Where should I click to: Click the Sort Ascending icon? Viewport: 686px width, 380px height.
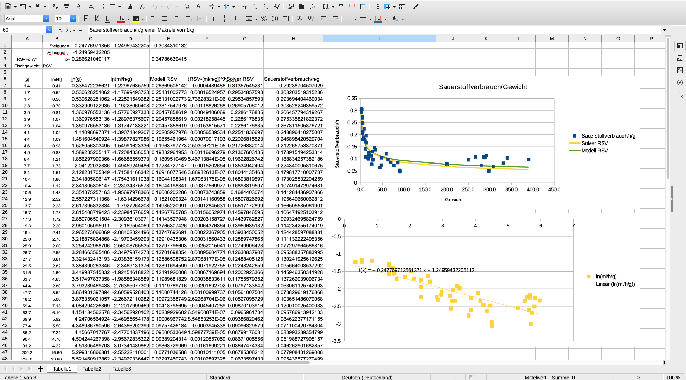255,6
